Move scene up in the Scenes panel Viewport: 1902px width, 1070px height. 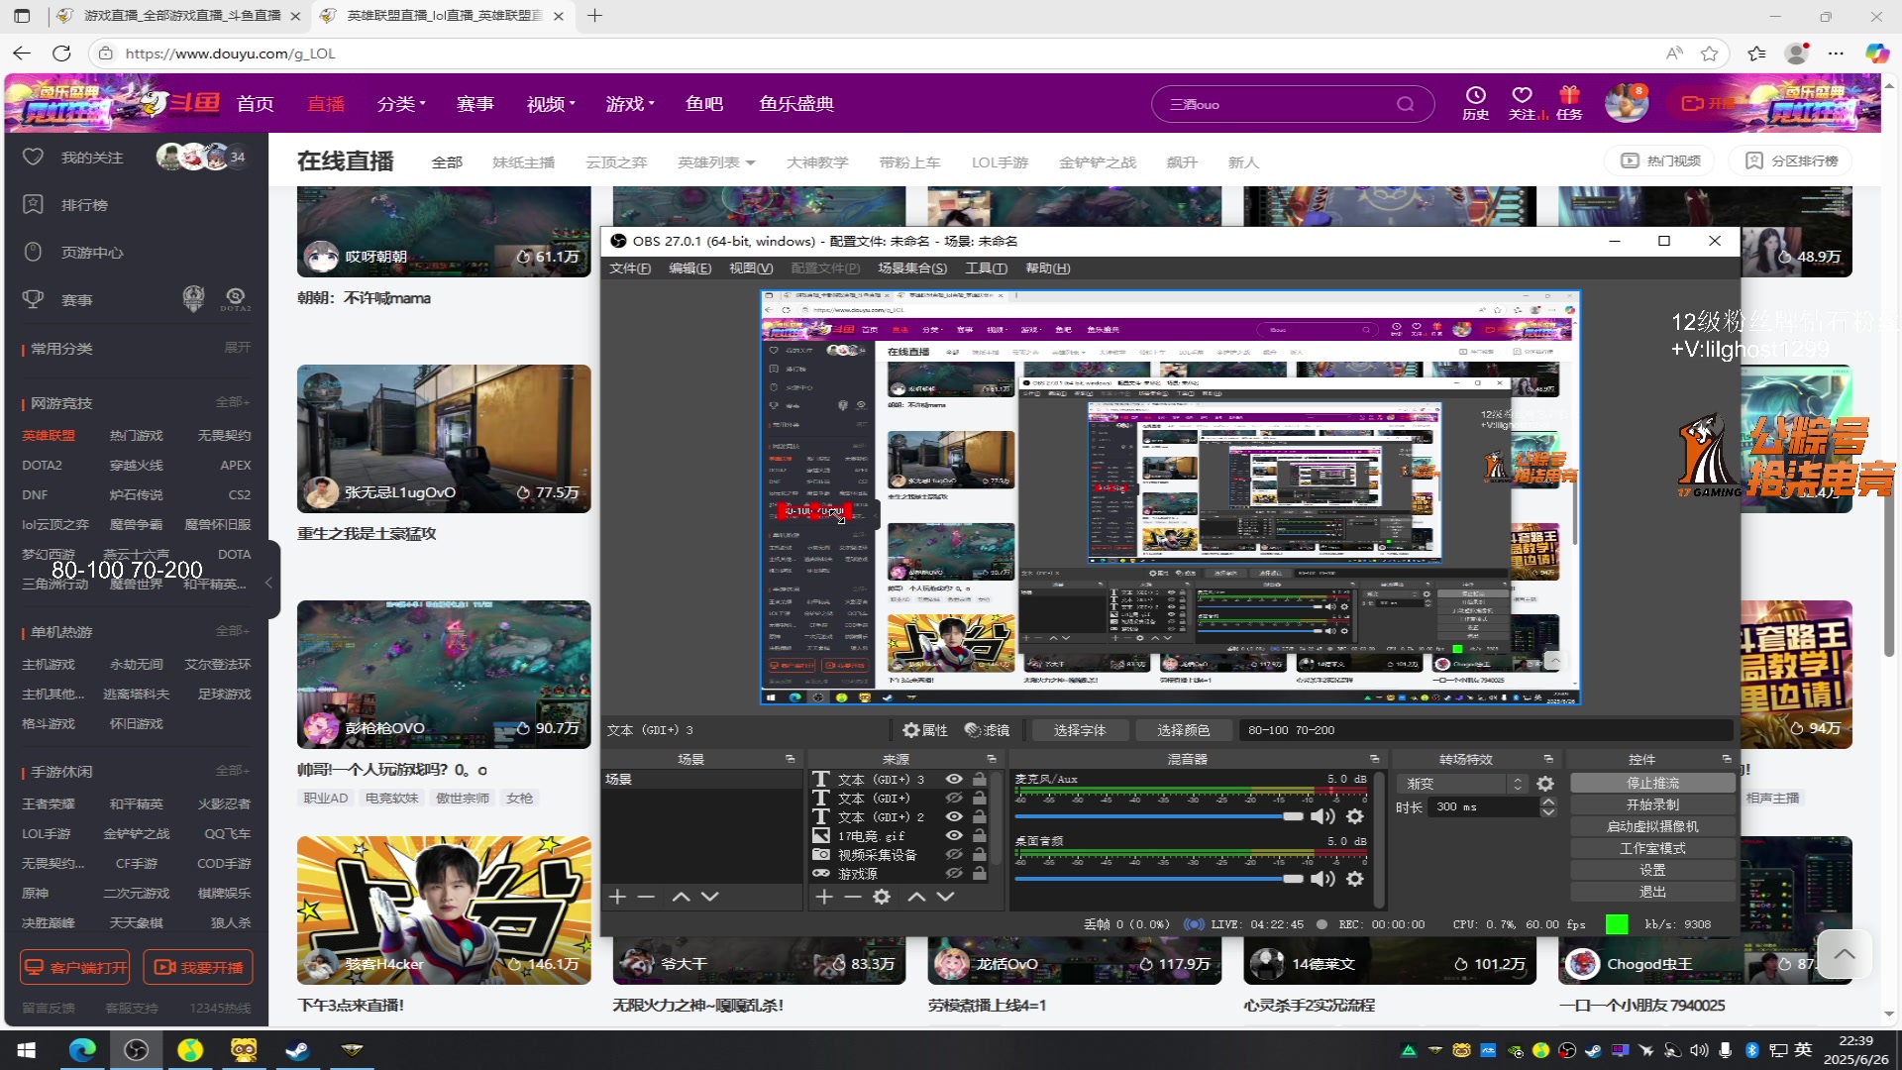pyautogui.click(x=681, y=897)
